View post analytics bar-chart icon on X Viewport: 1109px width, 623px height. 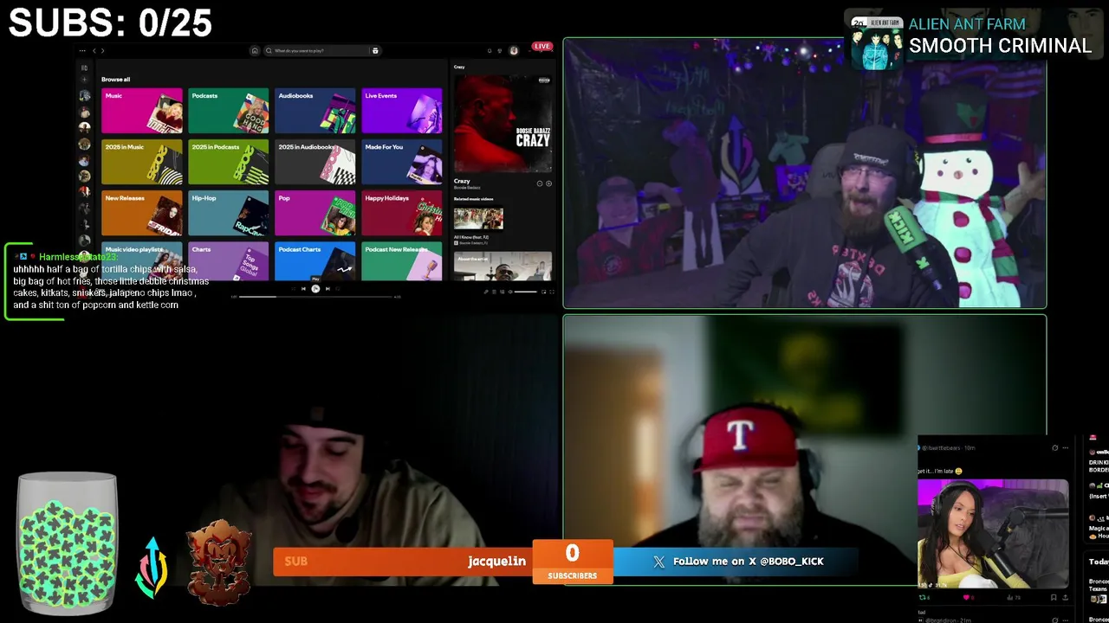pyautogui.click(x=1010, y=597)
